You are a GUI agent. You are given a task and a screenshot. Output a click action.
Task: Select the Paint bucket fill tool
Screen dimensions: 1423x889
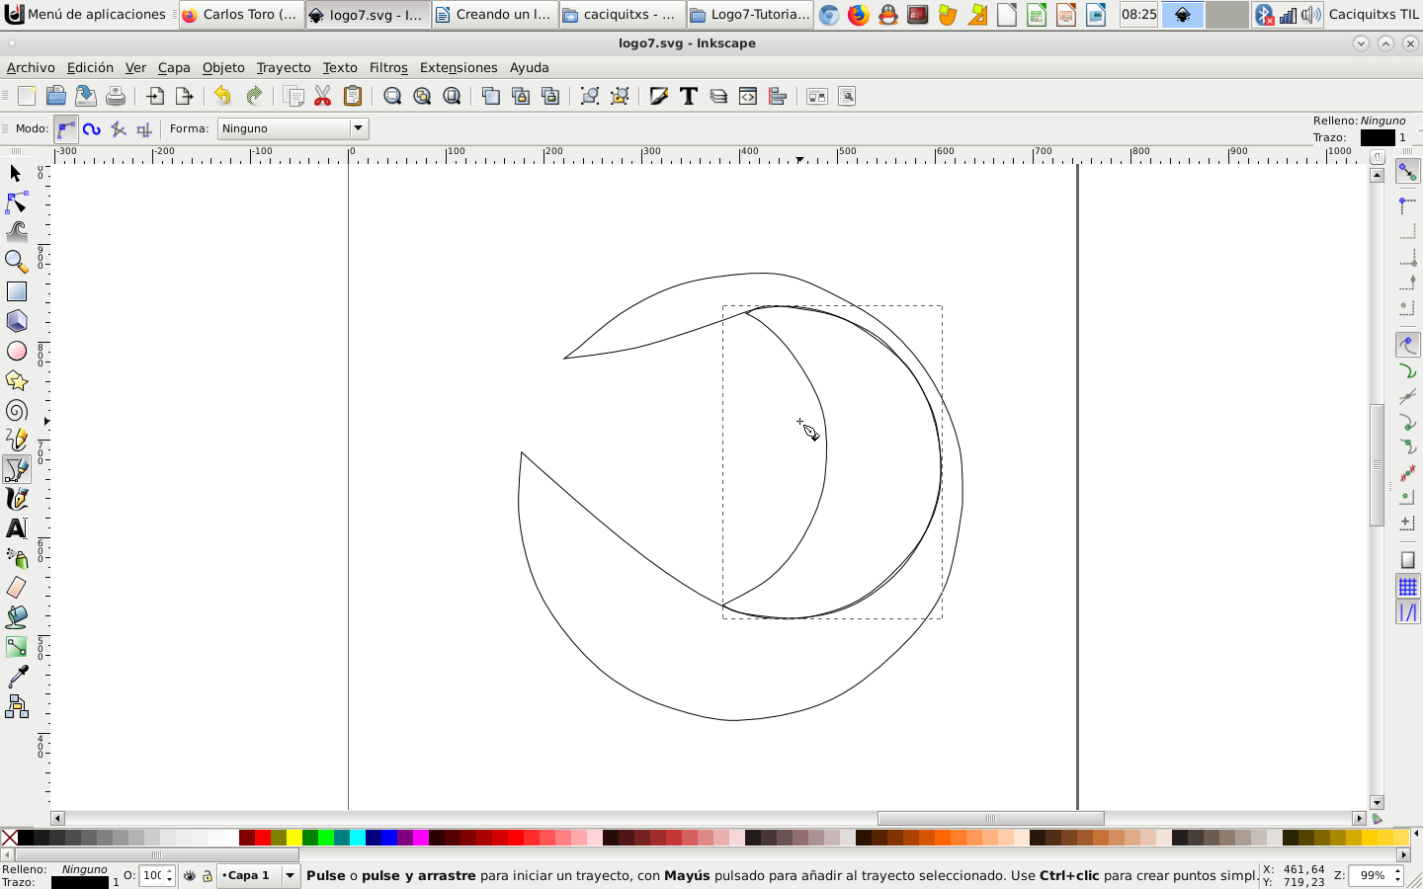pos(16,617)
